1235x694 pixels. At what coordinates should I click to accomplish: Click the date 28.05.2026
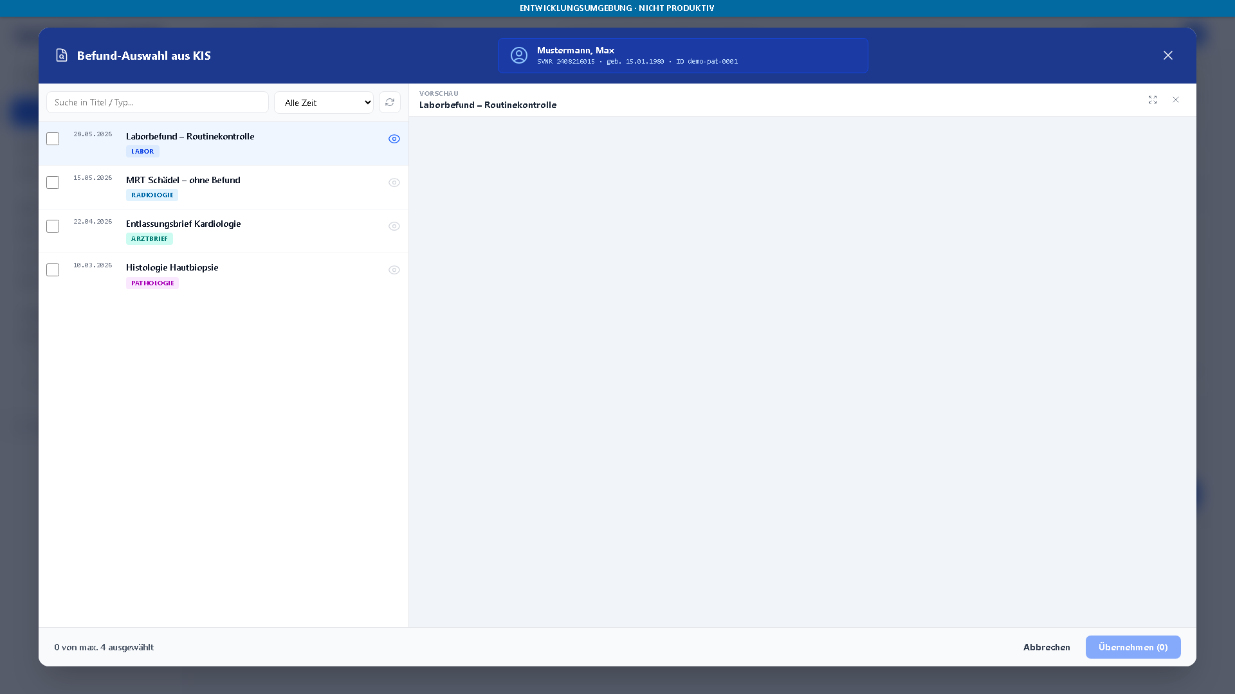coord(93,134)
